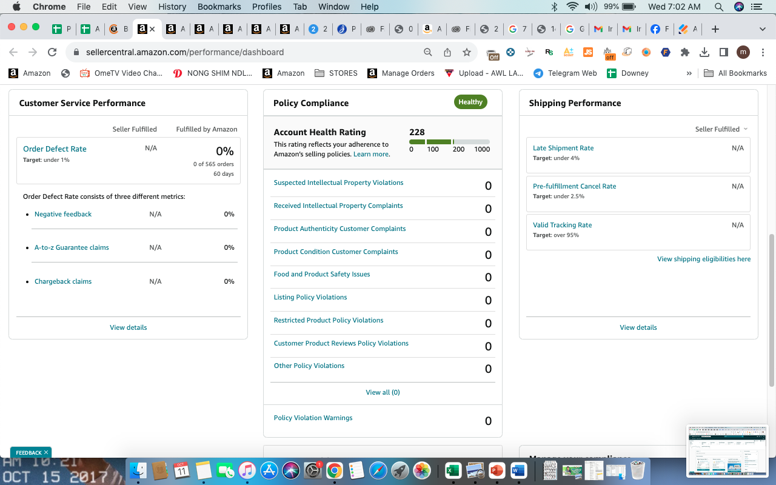Open Word from the Dock
This screenshot has width=776, height=485.
point(518,470)
